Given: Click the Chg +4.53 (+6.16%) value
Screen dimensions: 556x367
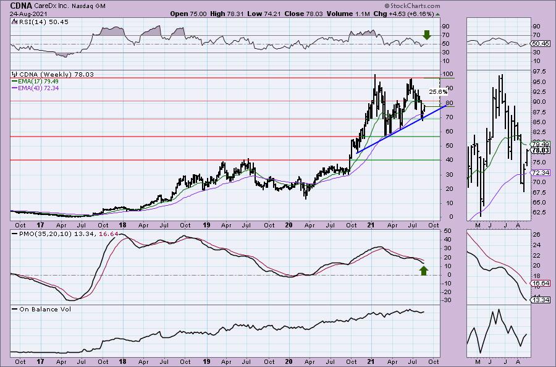Looking at the screenshot, I should tap(403, 14).
